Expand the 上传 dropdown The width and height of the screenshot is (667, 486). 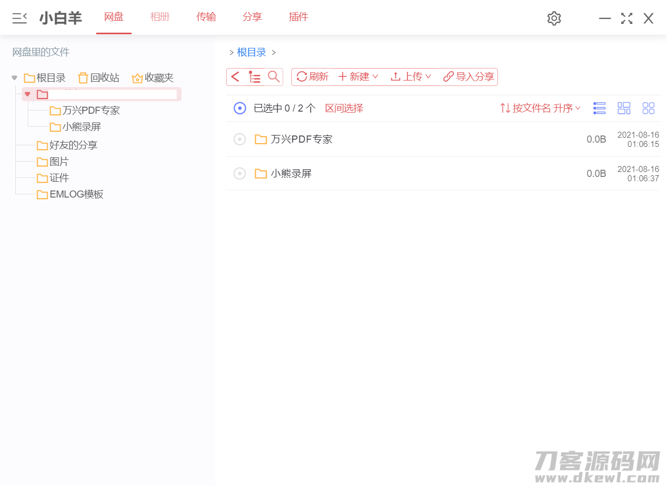[x=411, y=77]
